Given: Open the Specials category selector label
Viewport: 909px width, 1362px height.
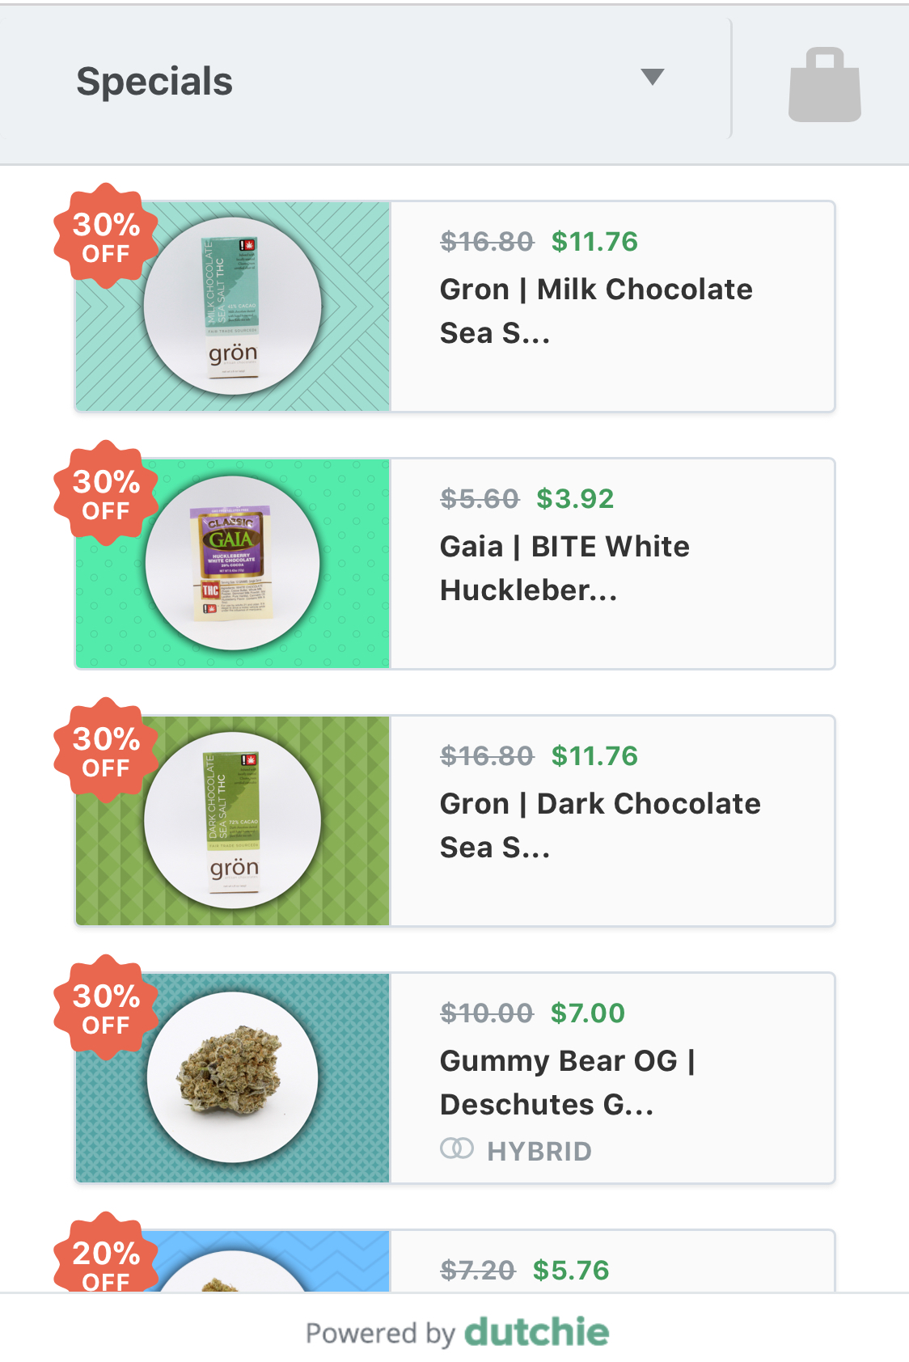Looking at the screenshot, I should click(x=154, y=82).
